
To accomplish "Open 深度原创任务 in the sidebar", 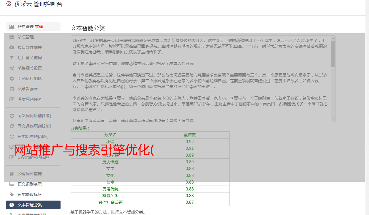I will [x=29, y=99].
